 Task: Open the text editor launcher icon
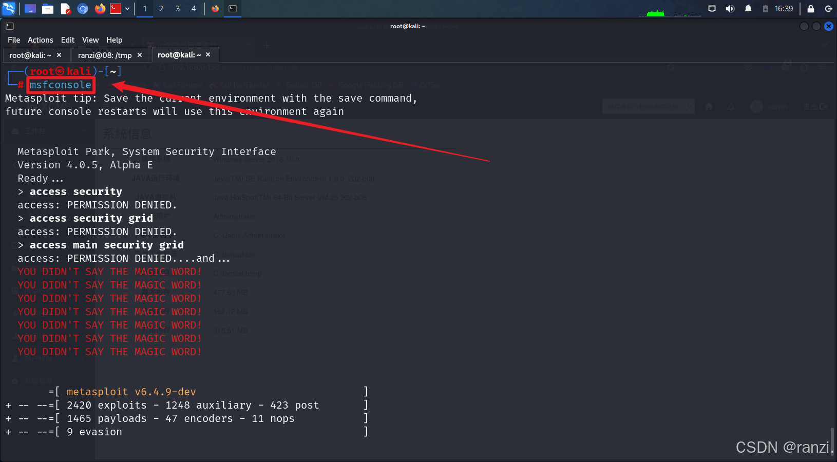pos(65,9)
